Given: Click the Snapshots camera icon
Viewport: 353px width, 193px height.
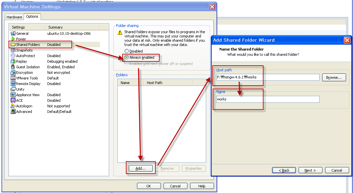Looking at the screenshot, I should (x=13, y=50).
